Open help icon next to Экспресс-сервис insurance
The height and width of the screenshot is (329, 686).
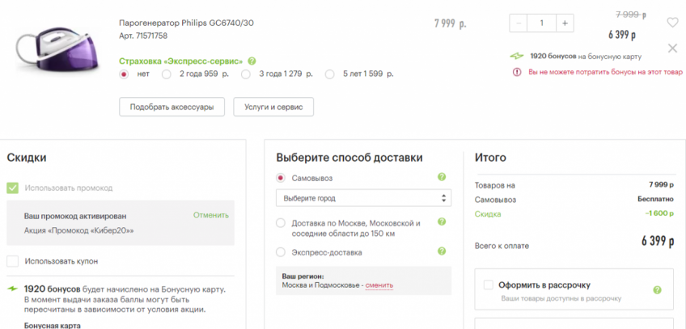point(252,61)
